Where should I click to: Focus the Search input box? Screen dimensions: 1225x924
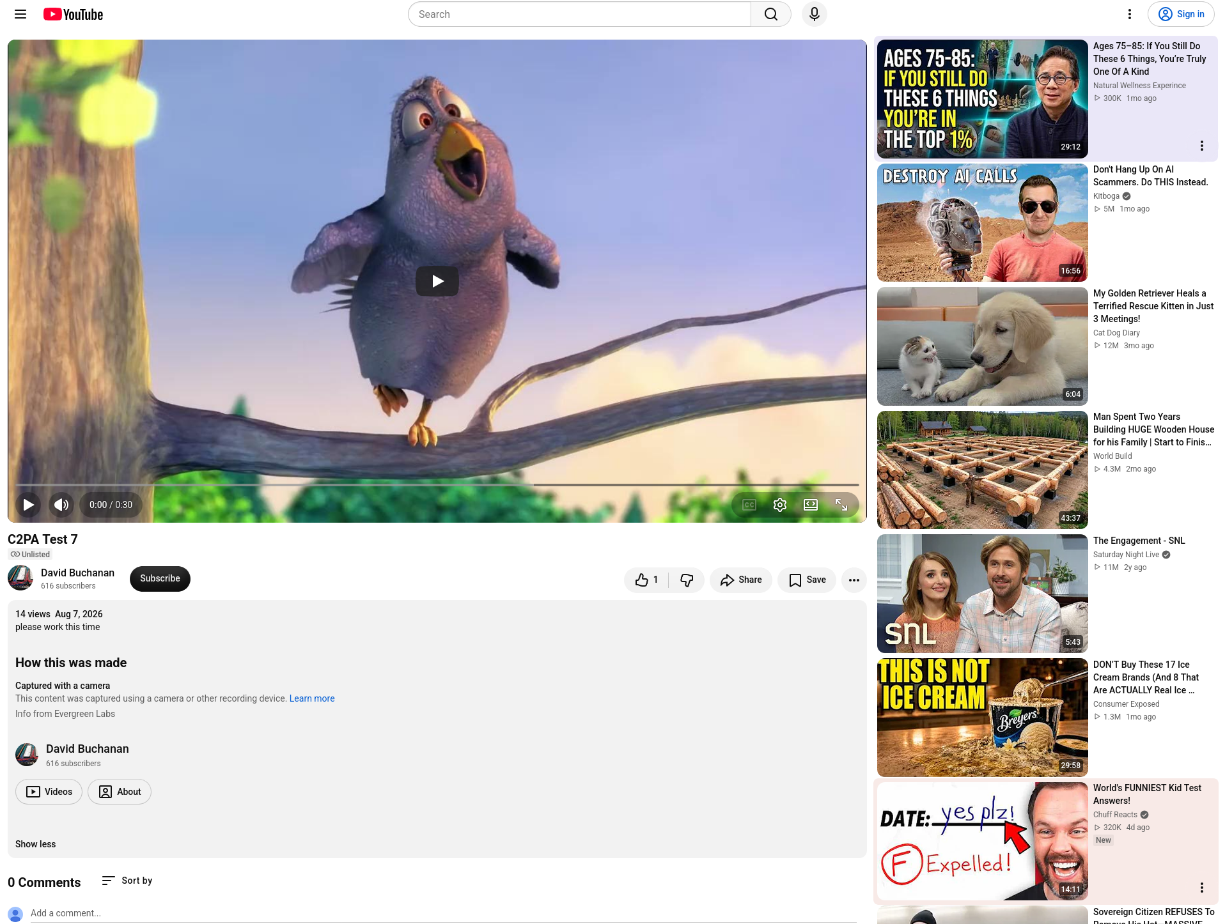579,14
